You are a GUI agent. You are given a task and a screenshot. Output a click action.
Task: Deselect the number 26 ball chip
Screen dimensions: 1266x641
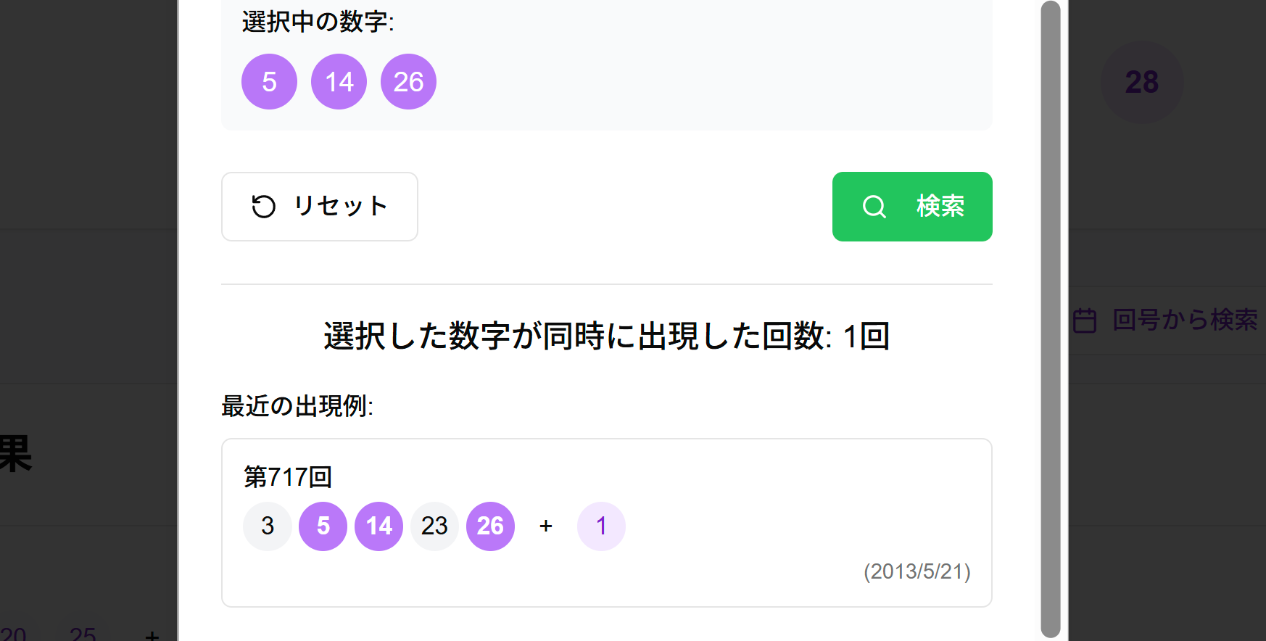(408, 81)
